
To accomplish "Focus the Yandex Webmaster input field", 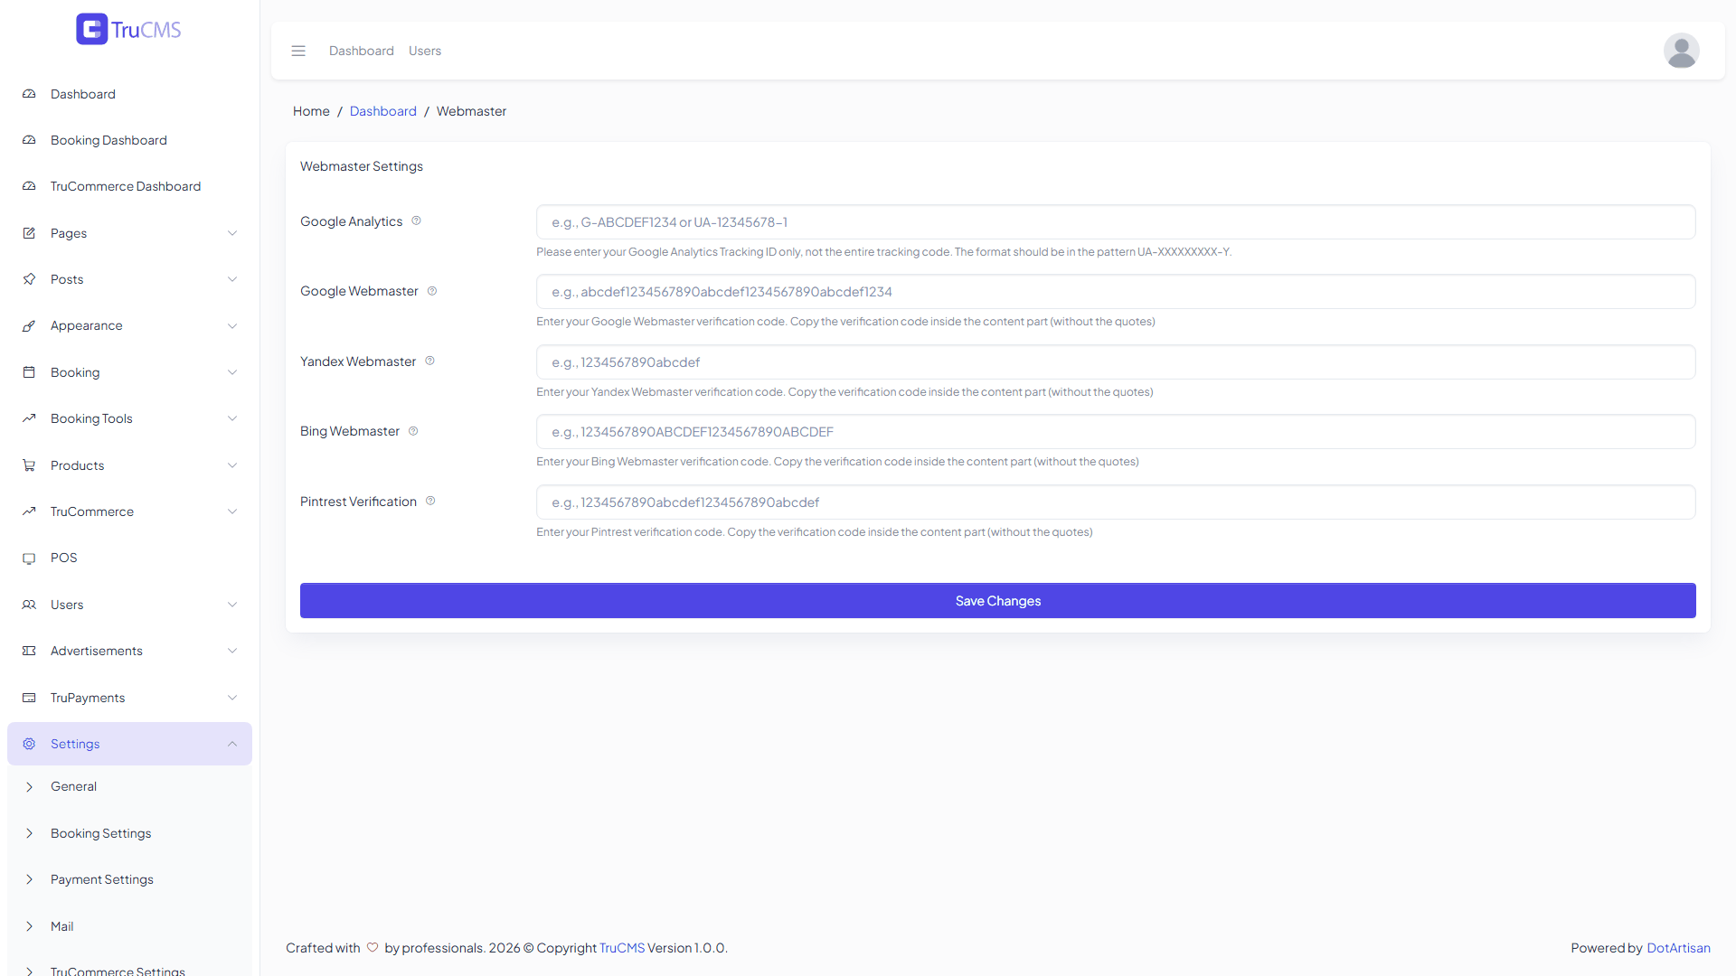I will (1116, 362).
